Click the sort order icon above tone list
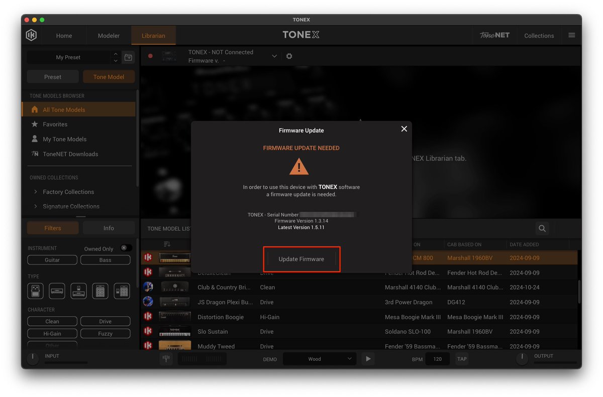 coord(167,244)
